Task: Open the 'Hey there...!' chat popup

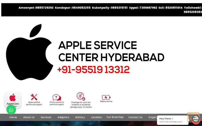Action: click(x=173, y=120)
